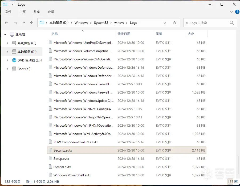Select Security.evtx file icon
The image size is (240, 186).
pyautogui.click(x=50, y=150)
